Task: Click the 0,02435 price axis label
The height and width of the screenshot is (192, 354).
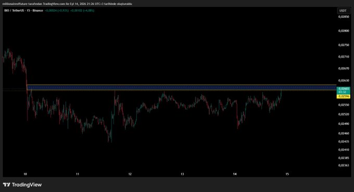Action: [x=344, y=142]
